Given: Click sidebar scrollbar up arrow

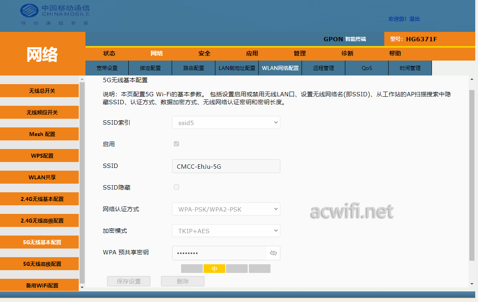Looking at the screenshot, I should [x=82, y=79].
